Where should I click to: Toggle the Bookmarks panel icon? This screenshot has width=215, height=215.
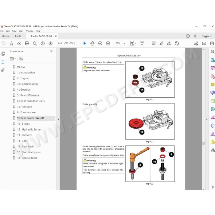pyautogui.click(x=3, y=62)
